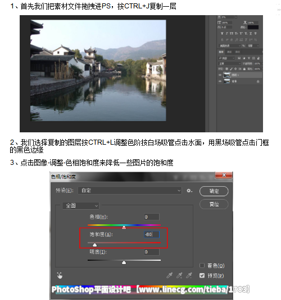Viewport: 281px width, 300px height.
Task: Select the background layer thumbnail
Action: [227, 81]
